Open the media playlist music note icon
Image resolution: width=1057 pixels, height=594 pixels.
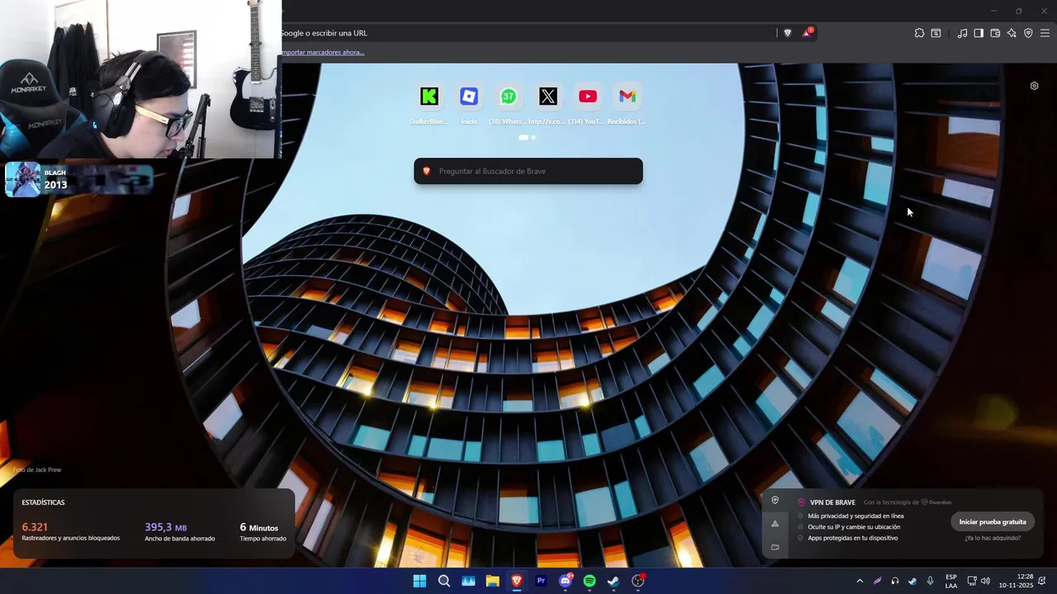pyautogui.click(x=962, y=33)
